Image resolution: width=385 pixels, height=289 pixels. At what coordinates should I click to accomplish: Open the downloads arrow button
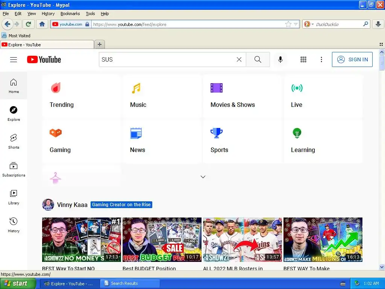pyautogui.click(x=378, y=24)
